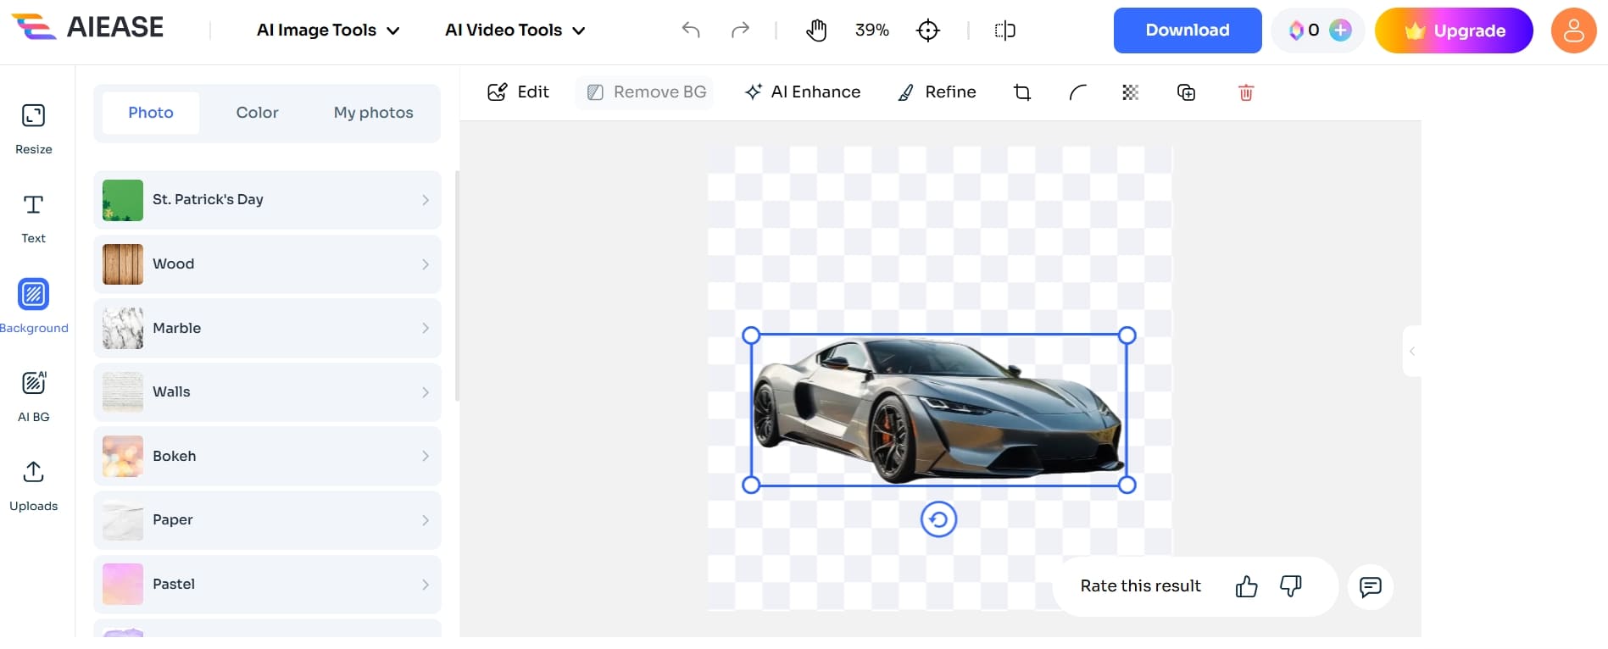Select the Bokeh texture thumbnail
Viewport: 1608px width, 649px height.
point(123,456)
